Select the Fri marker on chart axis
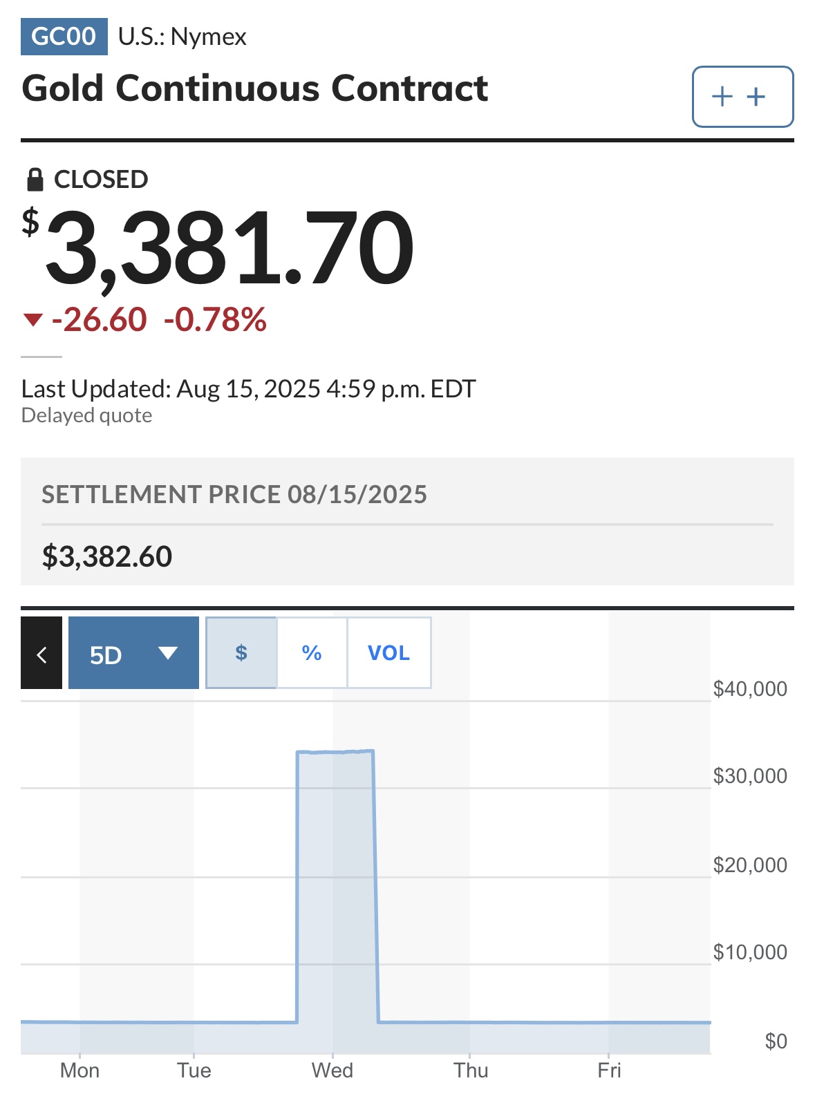Viewport: 815px width, 1094px height. click(x=609, y=1070)
